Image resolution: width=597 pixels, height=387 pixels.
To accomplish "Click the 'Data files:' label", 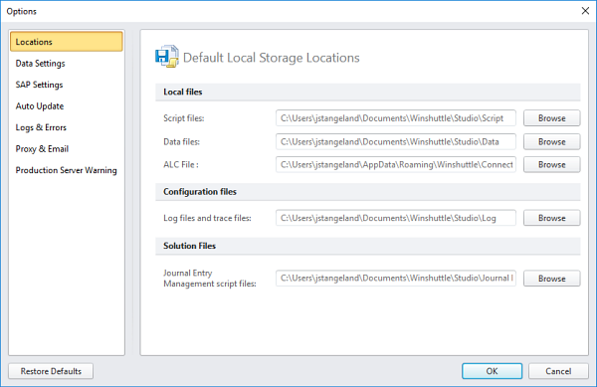I will 181,141.
